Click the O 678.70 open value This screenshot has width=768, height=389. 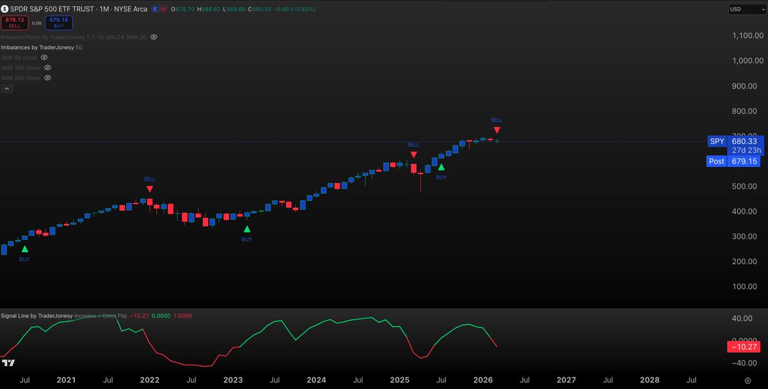[183, 10]
